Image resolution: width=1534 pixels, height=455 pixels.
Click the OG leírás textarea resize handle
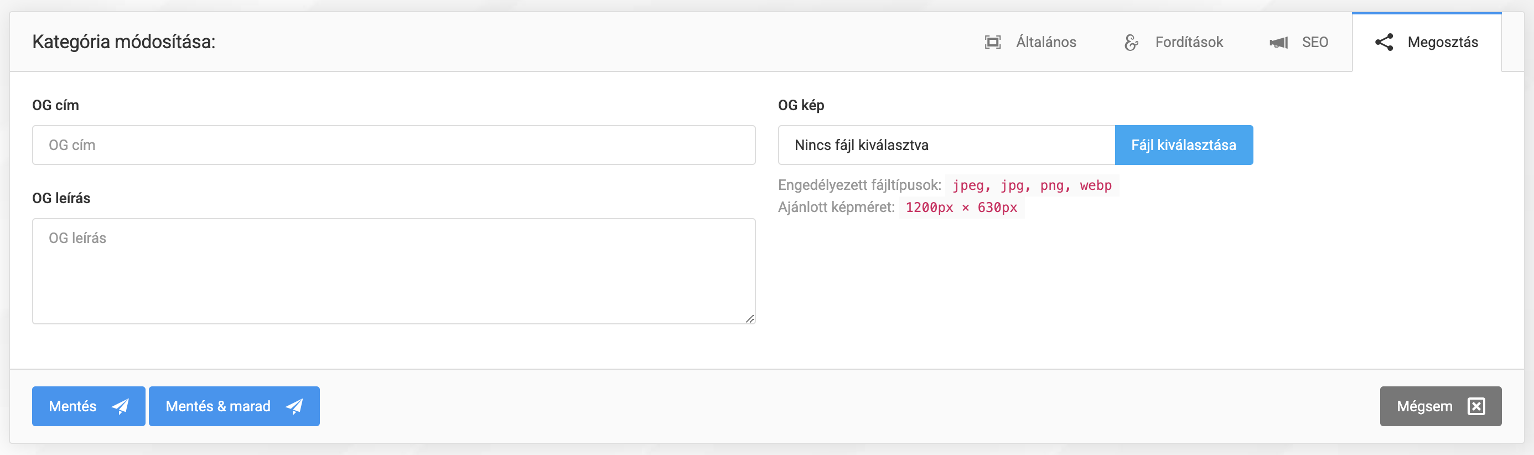tap(750, 319)
